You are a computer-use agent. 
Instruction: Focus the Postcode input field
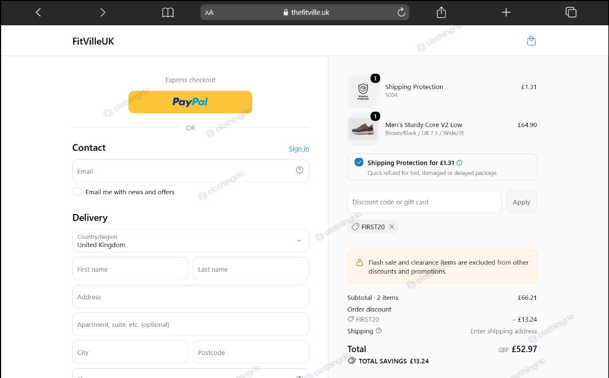(251, 352)
